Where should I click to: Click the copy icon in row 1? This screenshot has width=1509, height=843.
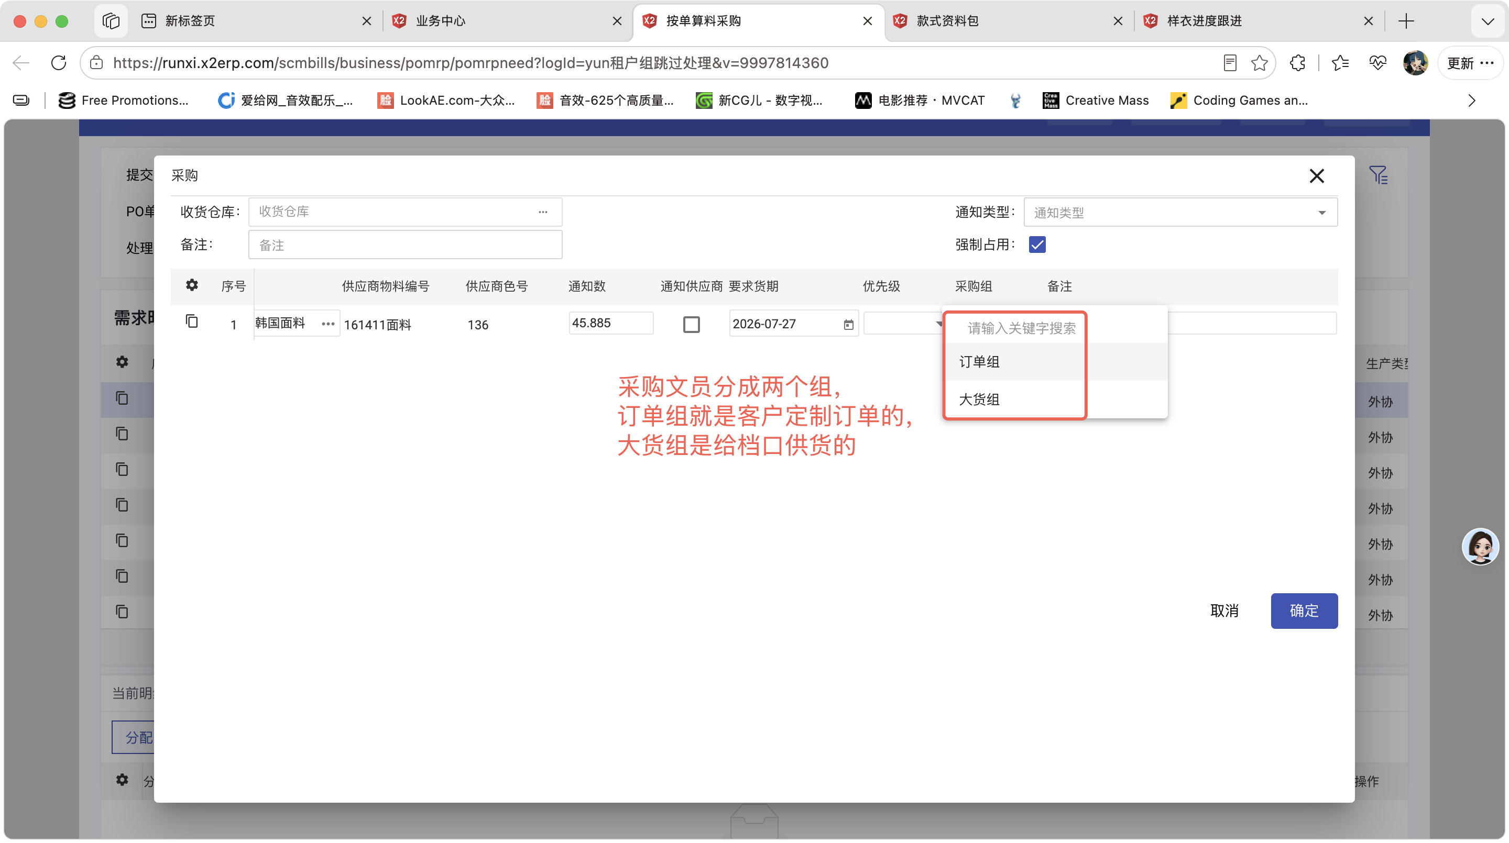click(x=192, y=321)
